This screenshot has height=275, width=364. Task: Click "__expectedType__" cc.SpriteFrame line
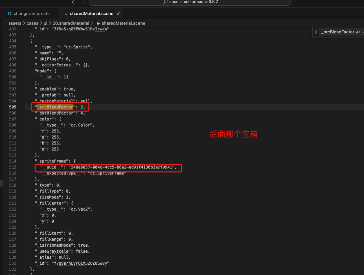tap(82, 173)
